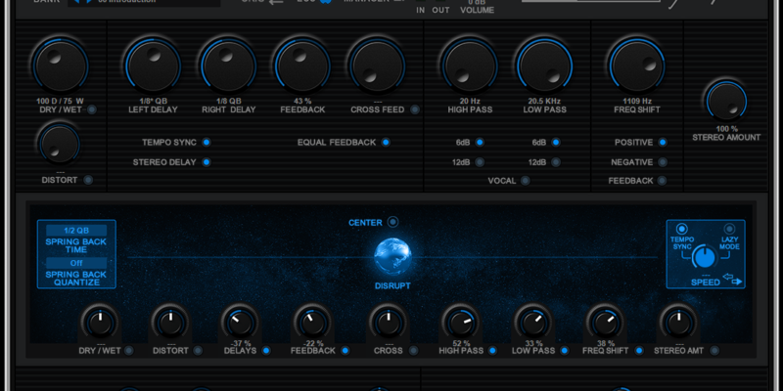Click the '20.5 KHz' value text
Screen dimensions: 783x391
click(544, 101)
